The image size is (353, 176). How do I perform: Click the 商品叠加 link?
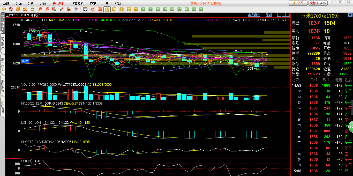tap(254, 15)
